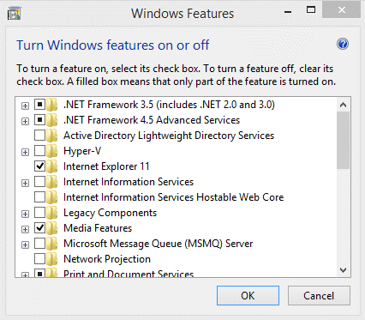Viewport: 365px width, 320px height.
Task: Select .NET Framework 3.5 (includes .NET 2.0 and 3.0) label
Action: click(169, 105)
